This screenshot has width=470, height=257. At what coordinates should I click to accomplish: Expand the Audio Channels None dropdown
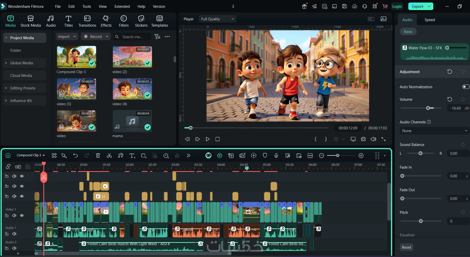[434, 131]
